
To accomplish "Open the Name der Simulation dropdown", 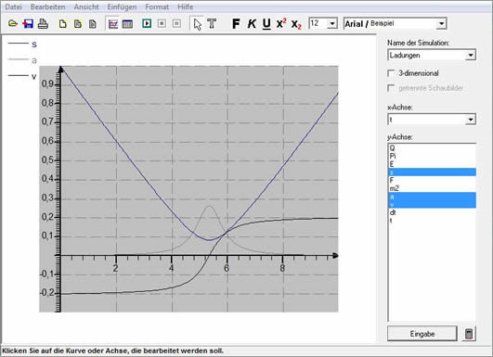I will (x=471, y=56).
